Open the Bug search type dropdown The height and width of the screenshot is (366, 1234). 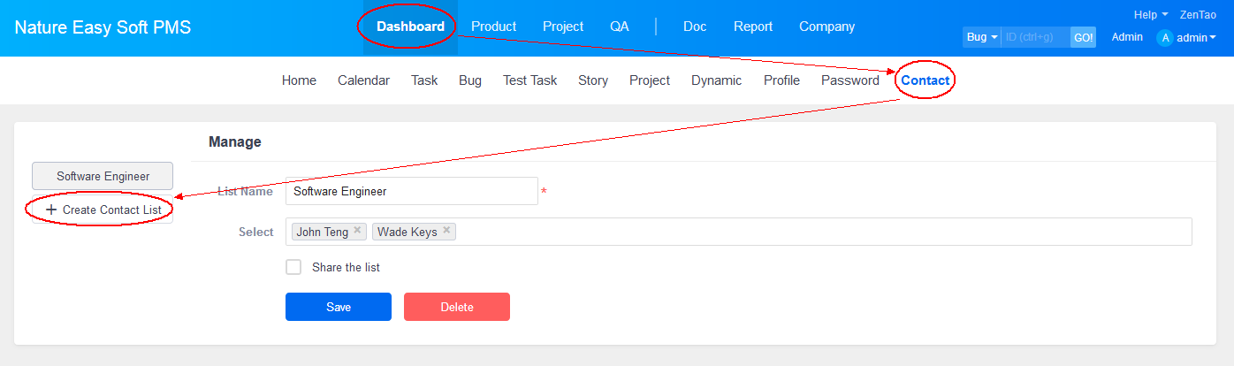click(x=981, y=37)
